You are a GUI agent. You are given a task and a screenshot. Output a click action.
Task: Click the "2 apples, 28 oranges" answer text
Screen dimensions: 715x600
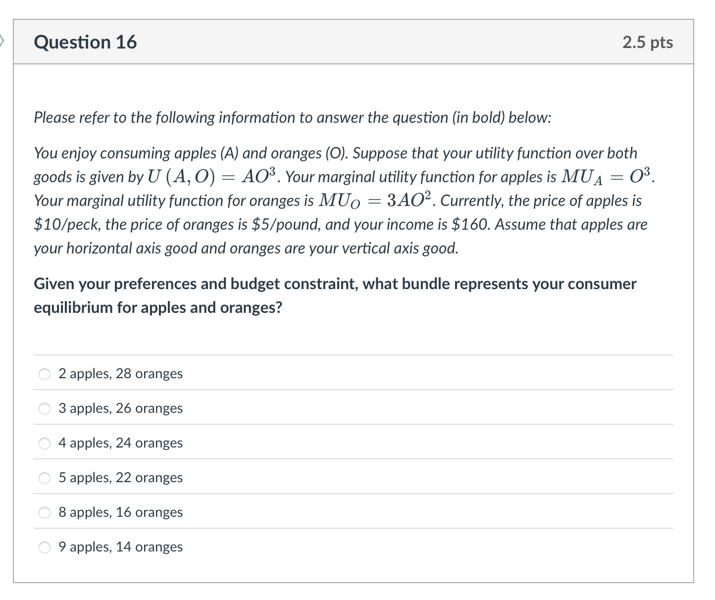coord(120,374)
